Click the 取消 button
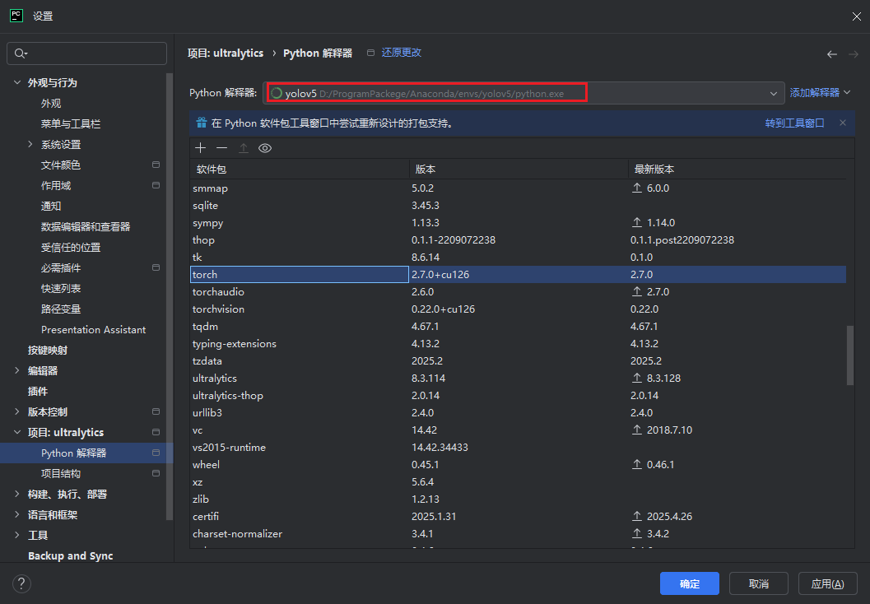The height and width of the screenshot is (604, 870). coord(759,583)
